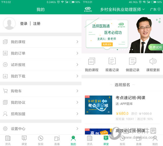Open 我的课程 icon in quick shortcuts
Viewport: 163px width, 146px height.
(92, 61)
